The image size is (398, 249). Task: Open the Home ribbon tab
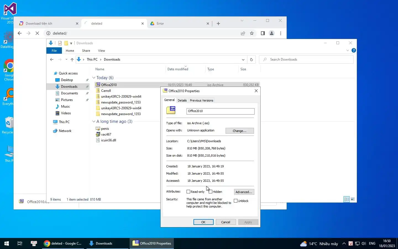(x=70, y=51)
